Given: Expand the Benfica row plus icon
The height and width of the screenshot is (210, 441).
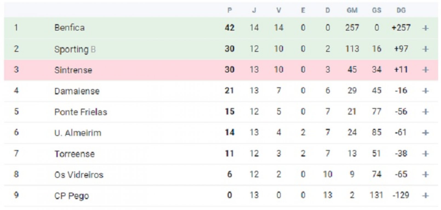Looking at the screenshot, I should click(x=425, y=28).
